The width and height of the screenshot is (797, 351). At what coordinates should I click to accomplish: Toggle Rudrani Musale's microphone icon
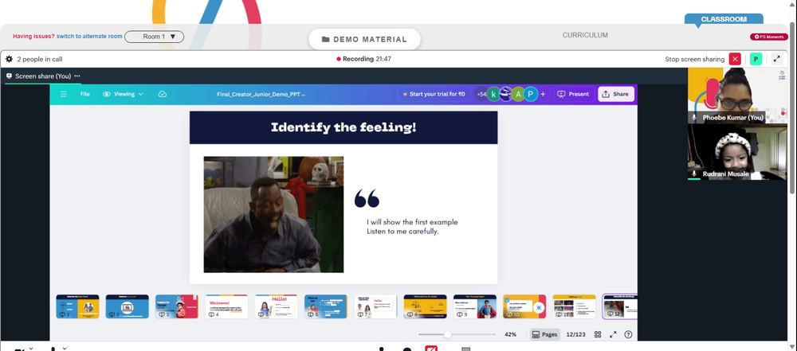pos(694,174)
